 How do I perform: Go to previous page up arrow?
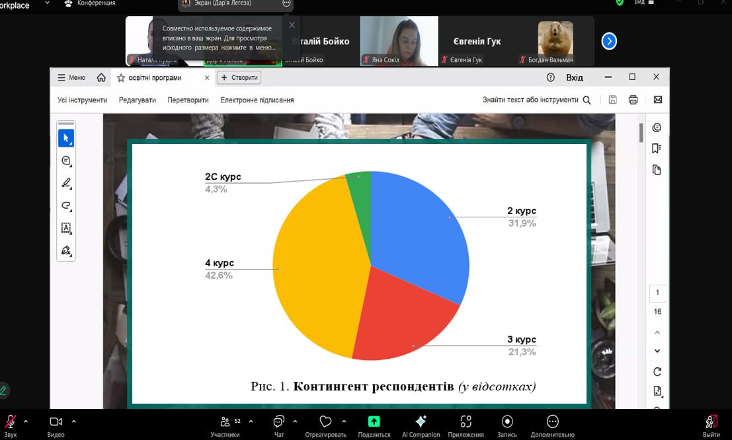pos(657,333)
